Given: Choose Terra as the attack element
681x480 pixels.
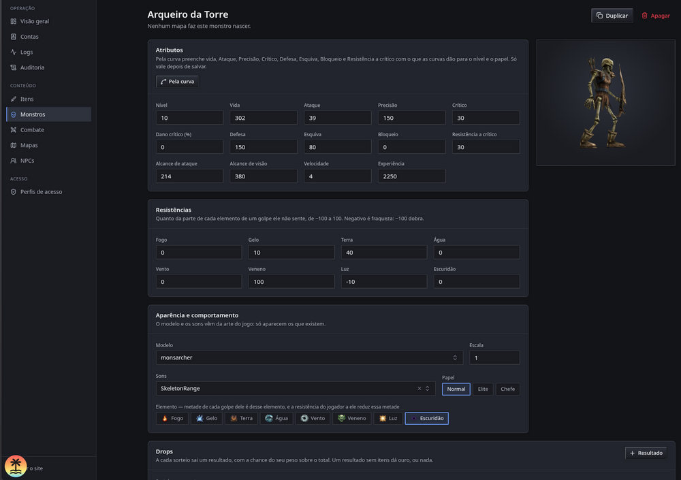Looking at the screenshot, I should point(241,418).
